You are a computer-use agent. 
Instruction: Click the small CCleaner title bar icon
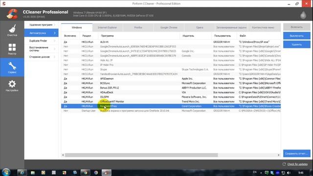pos(4,3)
